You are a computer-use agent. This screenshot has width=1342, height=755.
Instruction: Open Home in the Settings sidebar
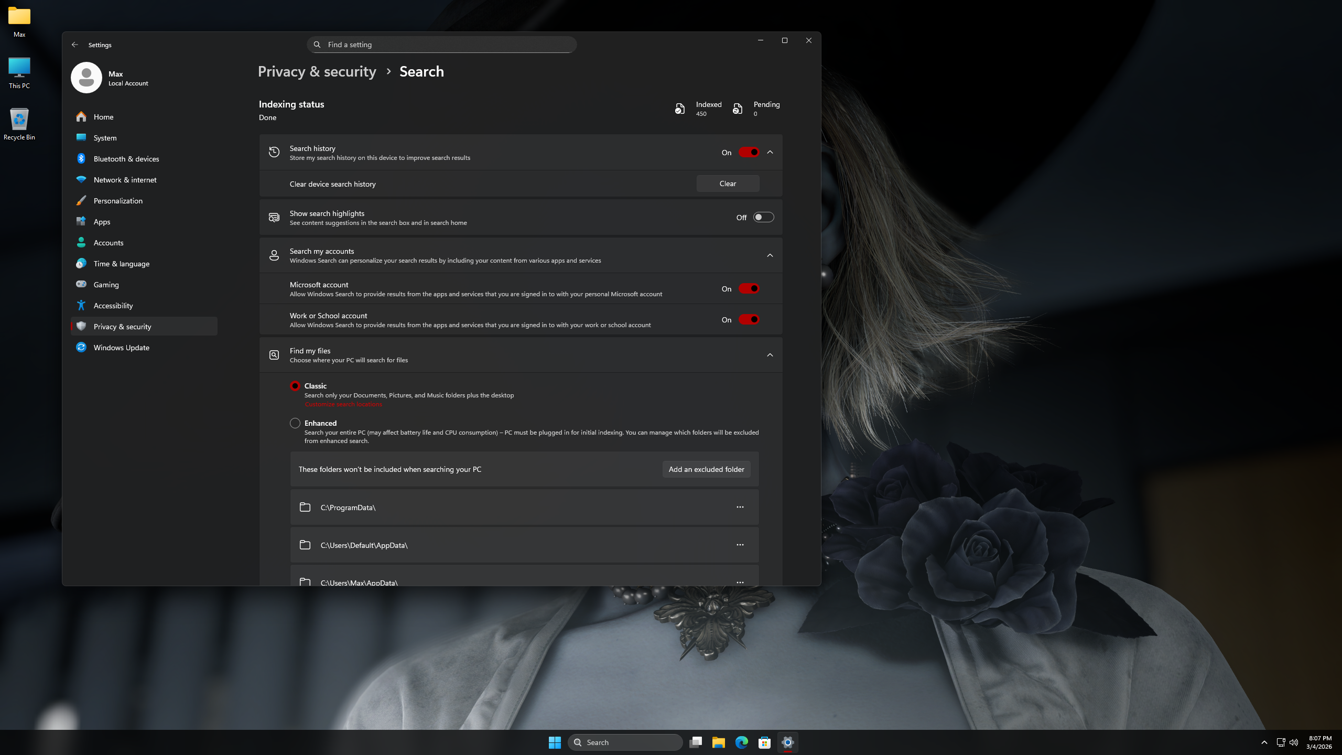point(144,117)
